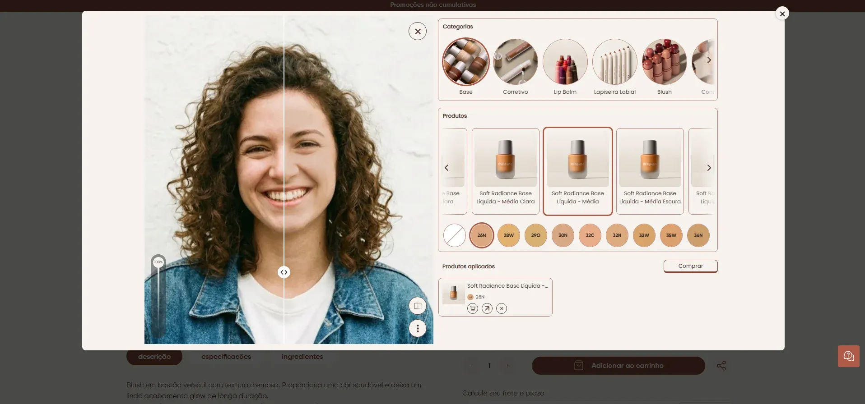Add applied product to cart icon
This screenshot has height=404, width=865.
[473, 308]
